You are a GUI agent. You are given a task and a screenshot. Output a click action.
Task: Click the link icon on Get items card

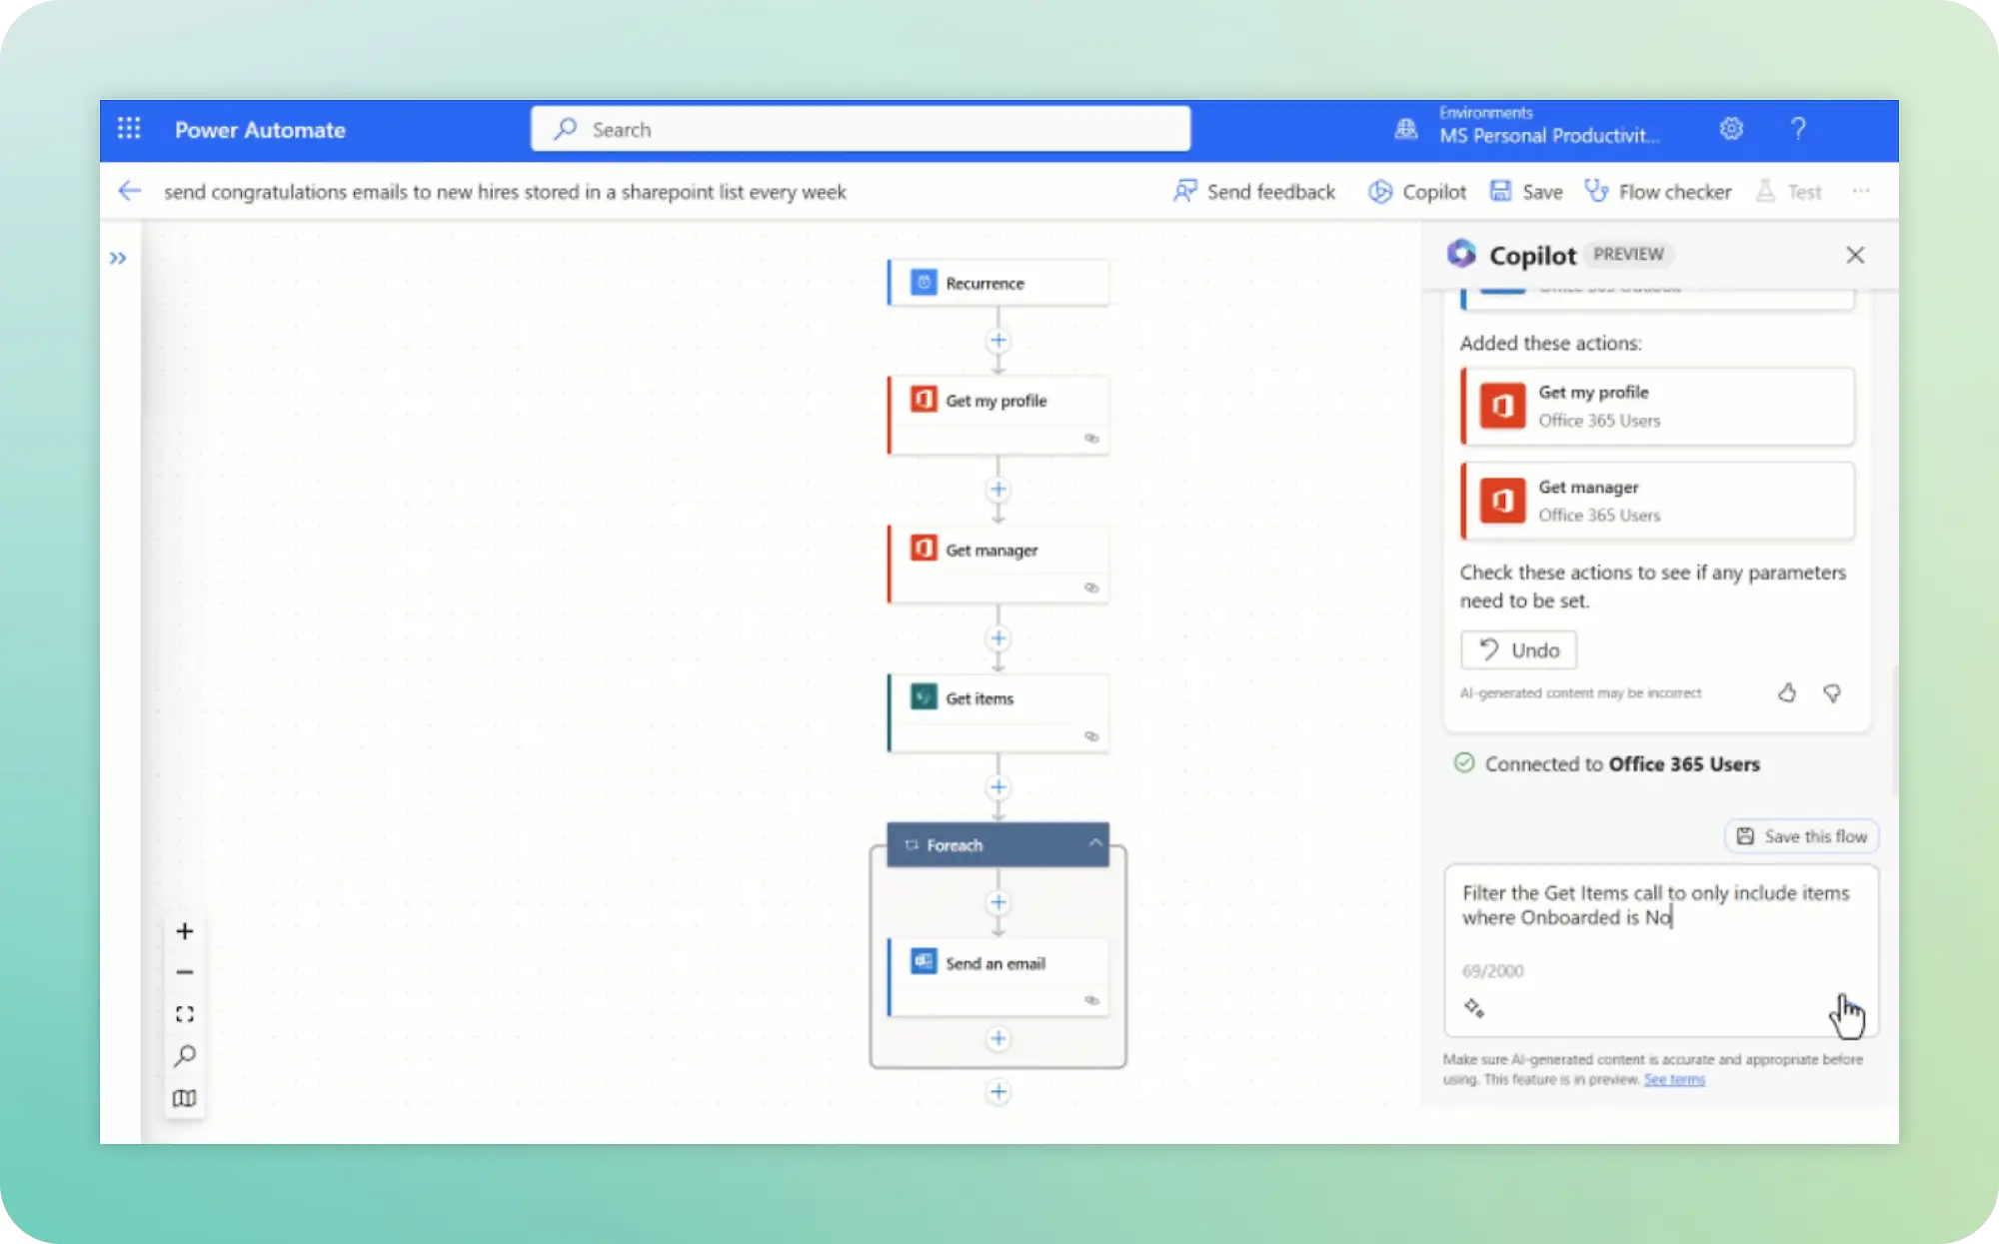[x=1091, y=736]
